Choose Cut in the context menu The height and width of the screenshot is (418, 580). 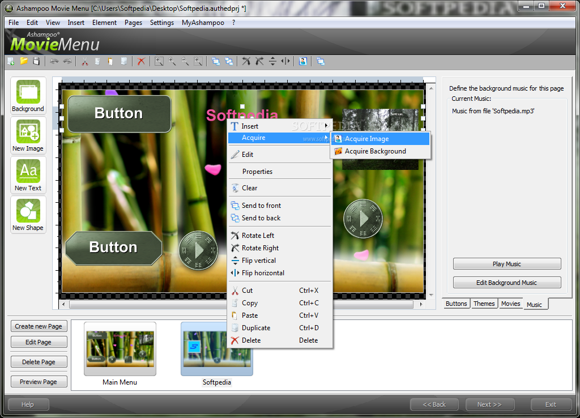pos(280,291)
